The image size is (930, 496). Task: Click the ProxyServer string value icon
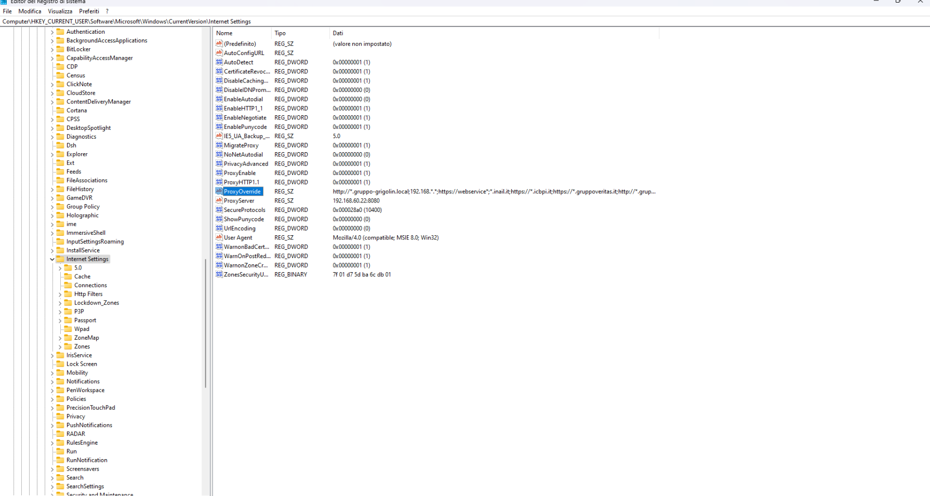219,200
